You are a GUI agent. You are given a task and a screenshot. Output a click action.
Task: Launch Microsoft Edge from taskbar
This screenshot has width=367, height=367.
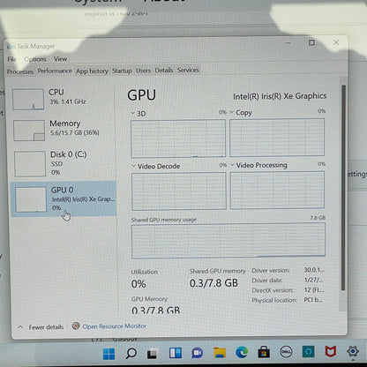[x=242, y=352]
